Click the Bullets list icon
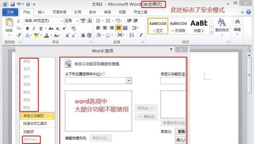Viewport: 254px width, 144px height. coord(98,21)
